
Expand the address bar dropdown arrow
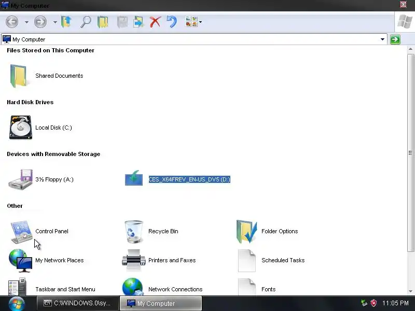(382, 39)
